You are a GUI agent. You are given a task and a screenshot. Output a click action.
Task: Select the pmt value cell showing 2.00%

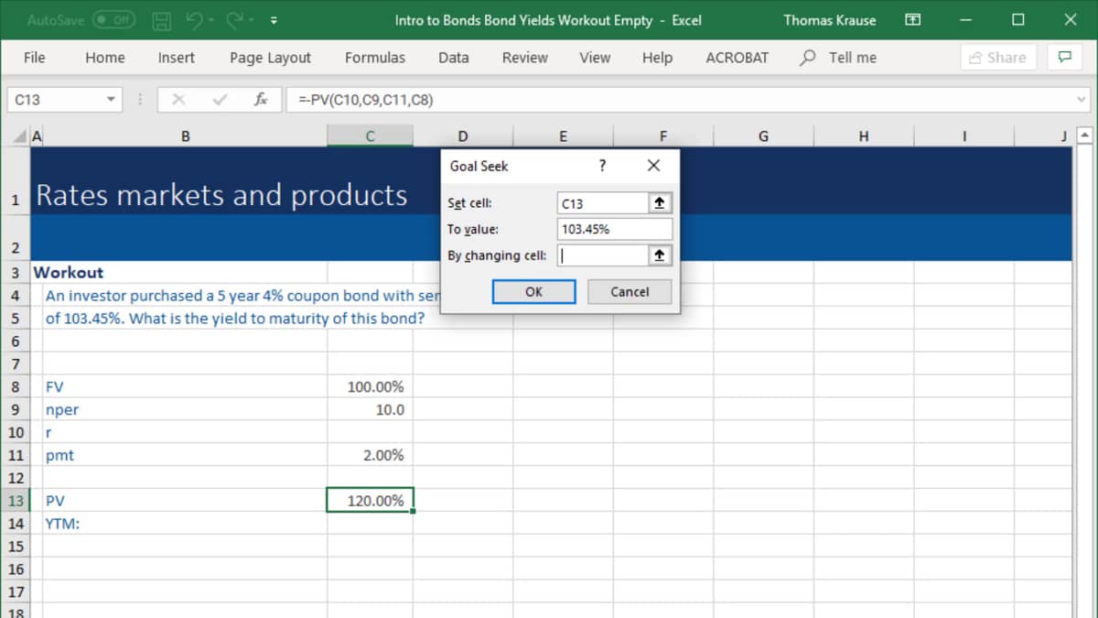click(370, 455)
